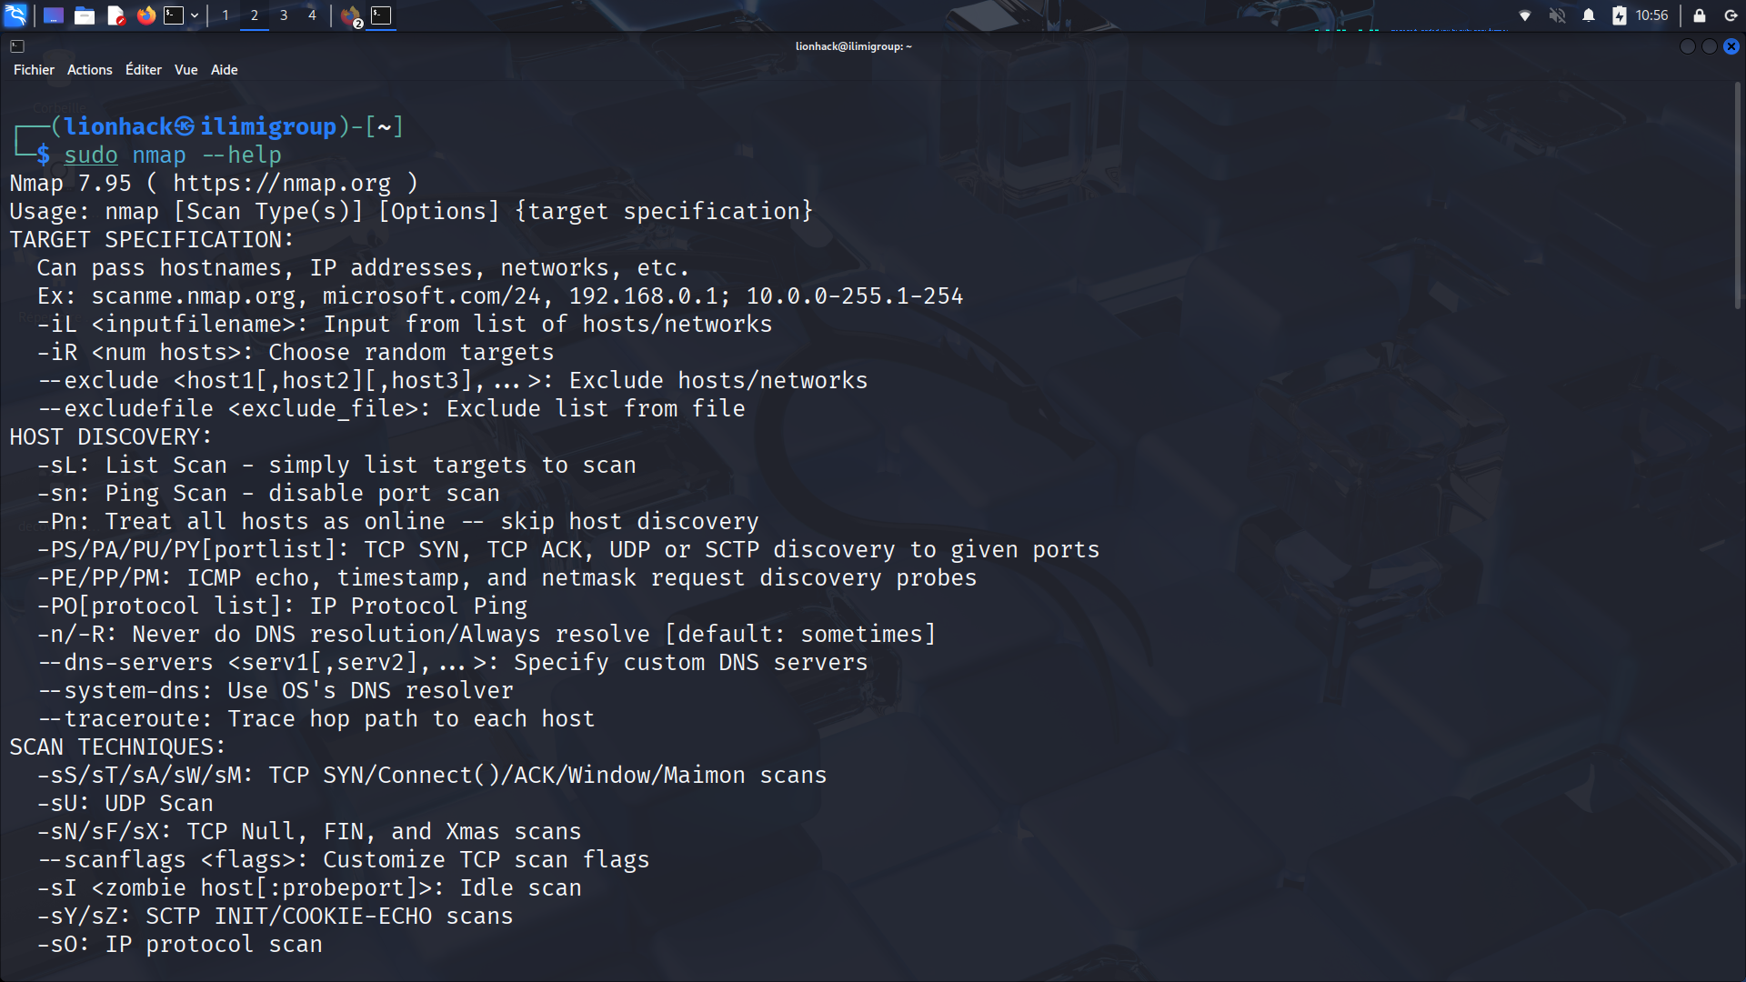Switch to the grouped Firefox windows button
The image size is (1746, 982).
[351, 15]
